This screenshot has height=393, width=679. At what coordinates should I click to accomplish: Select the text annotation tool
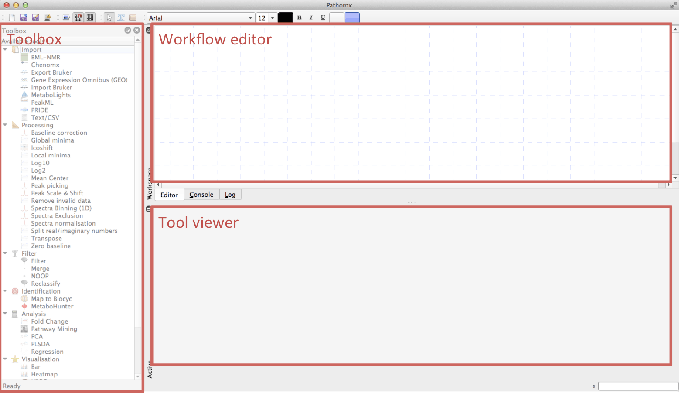point(121,17)
